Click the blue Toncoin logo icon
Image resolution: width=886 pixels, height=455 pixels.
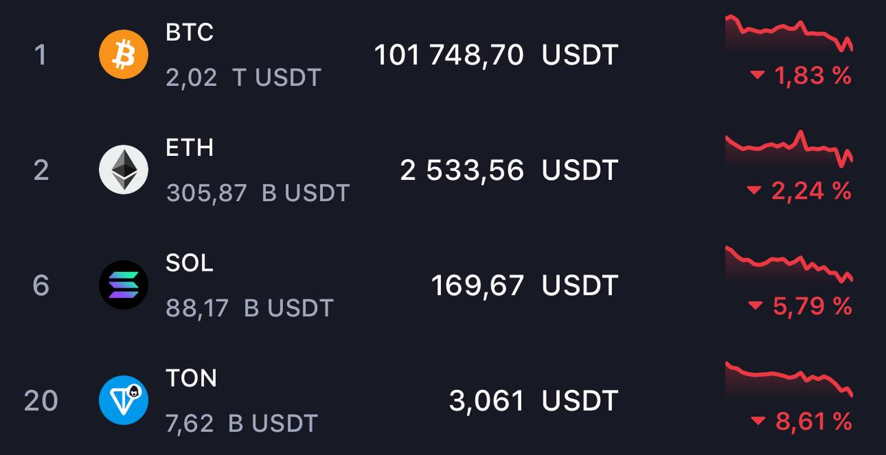coord(124,400)
